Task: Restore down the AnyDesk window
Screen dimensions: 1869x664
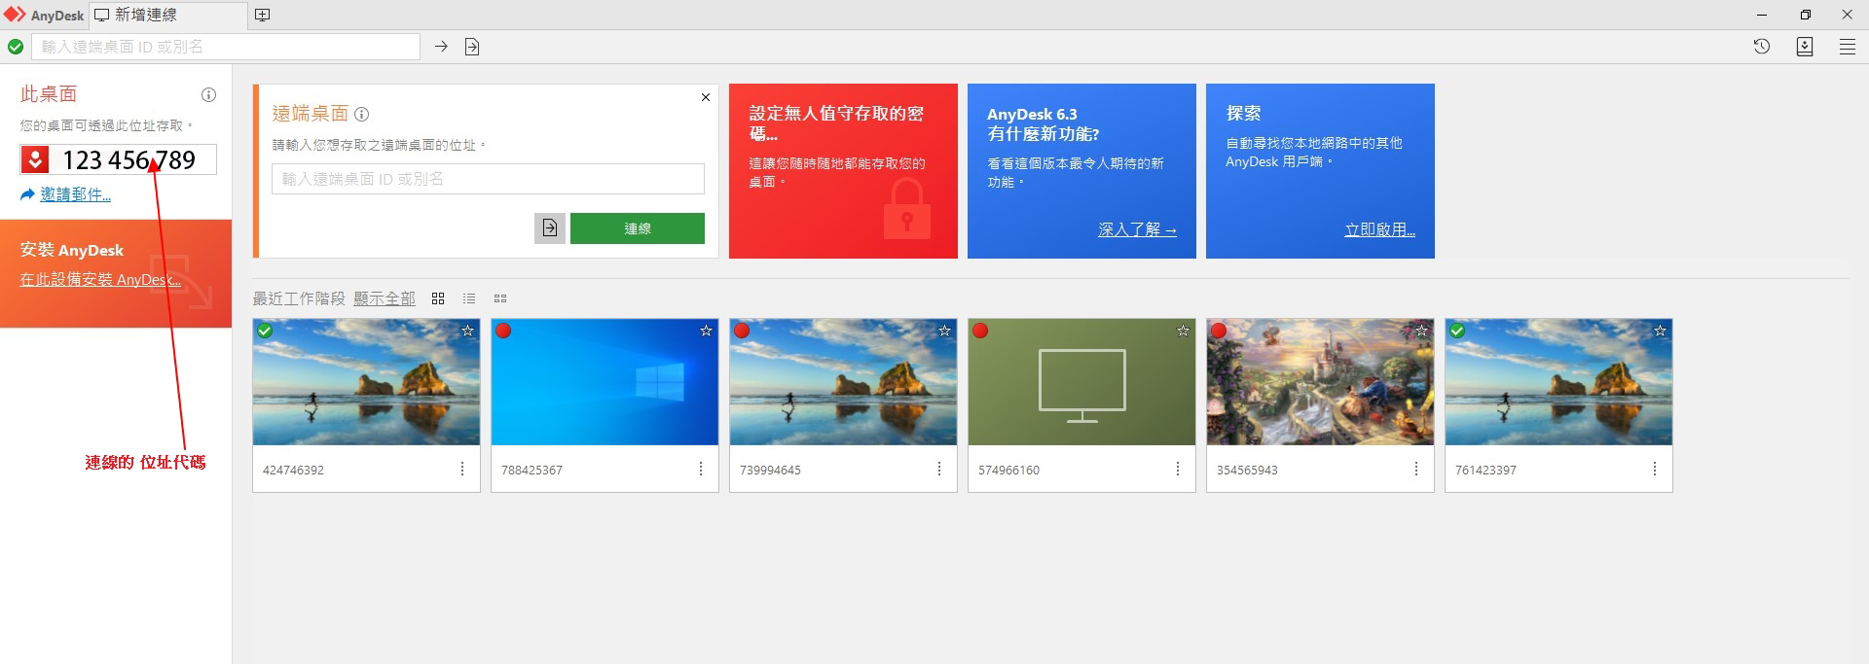Action: pyautogui.click(x=1806, y=15)
